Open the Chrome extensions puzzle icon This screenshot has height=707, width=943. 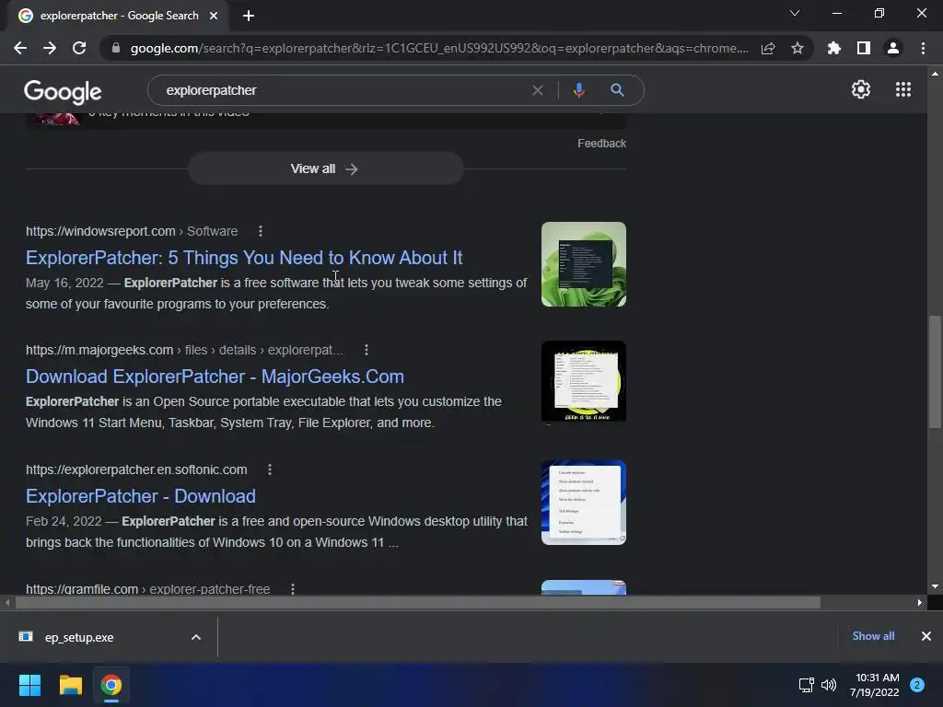(834, 48)
